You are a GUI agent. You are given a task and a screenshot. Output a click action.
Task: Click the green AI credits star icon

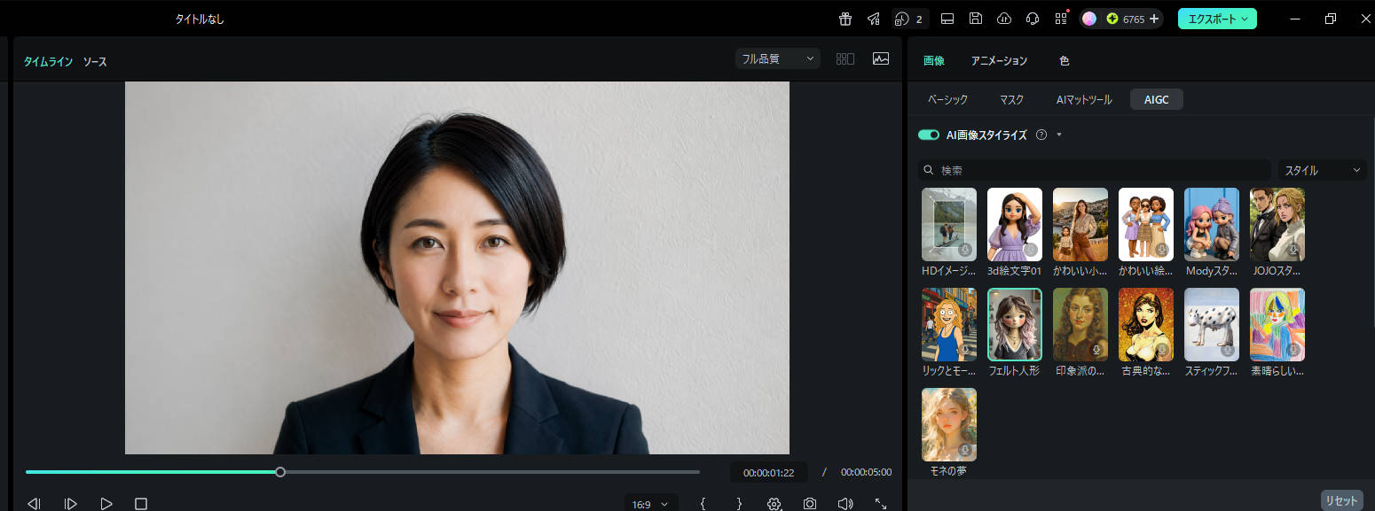tap(1112, 19)
